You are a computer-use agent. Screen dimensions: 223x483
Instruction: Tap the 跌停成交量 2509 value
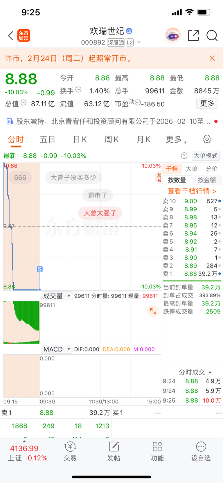click(x=213, y=311)
